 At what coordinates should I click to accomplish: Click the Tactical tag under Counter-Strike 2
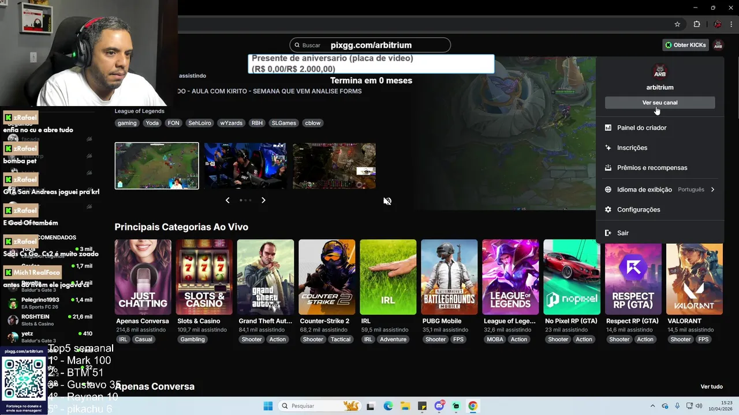pyautogui.click(x=341, y=339)
